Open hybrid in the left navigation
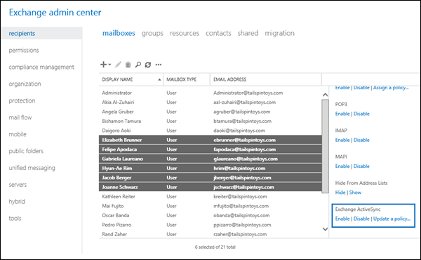The width and height of the screenshot is (421, 260). pos(17,202)
